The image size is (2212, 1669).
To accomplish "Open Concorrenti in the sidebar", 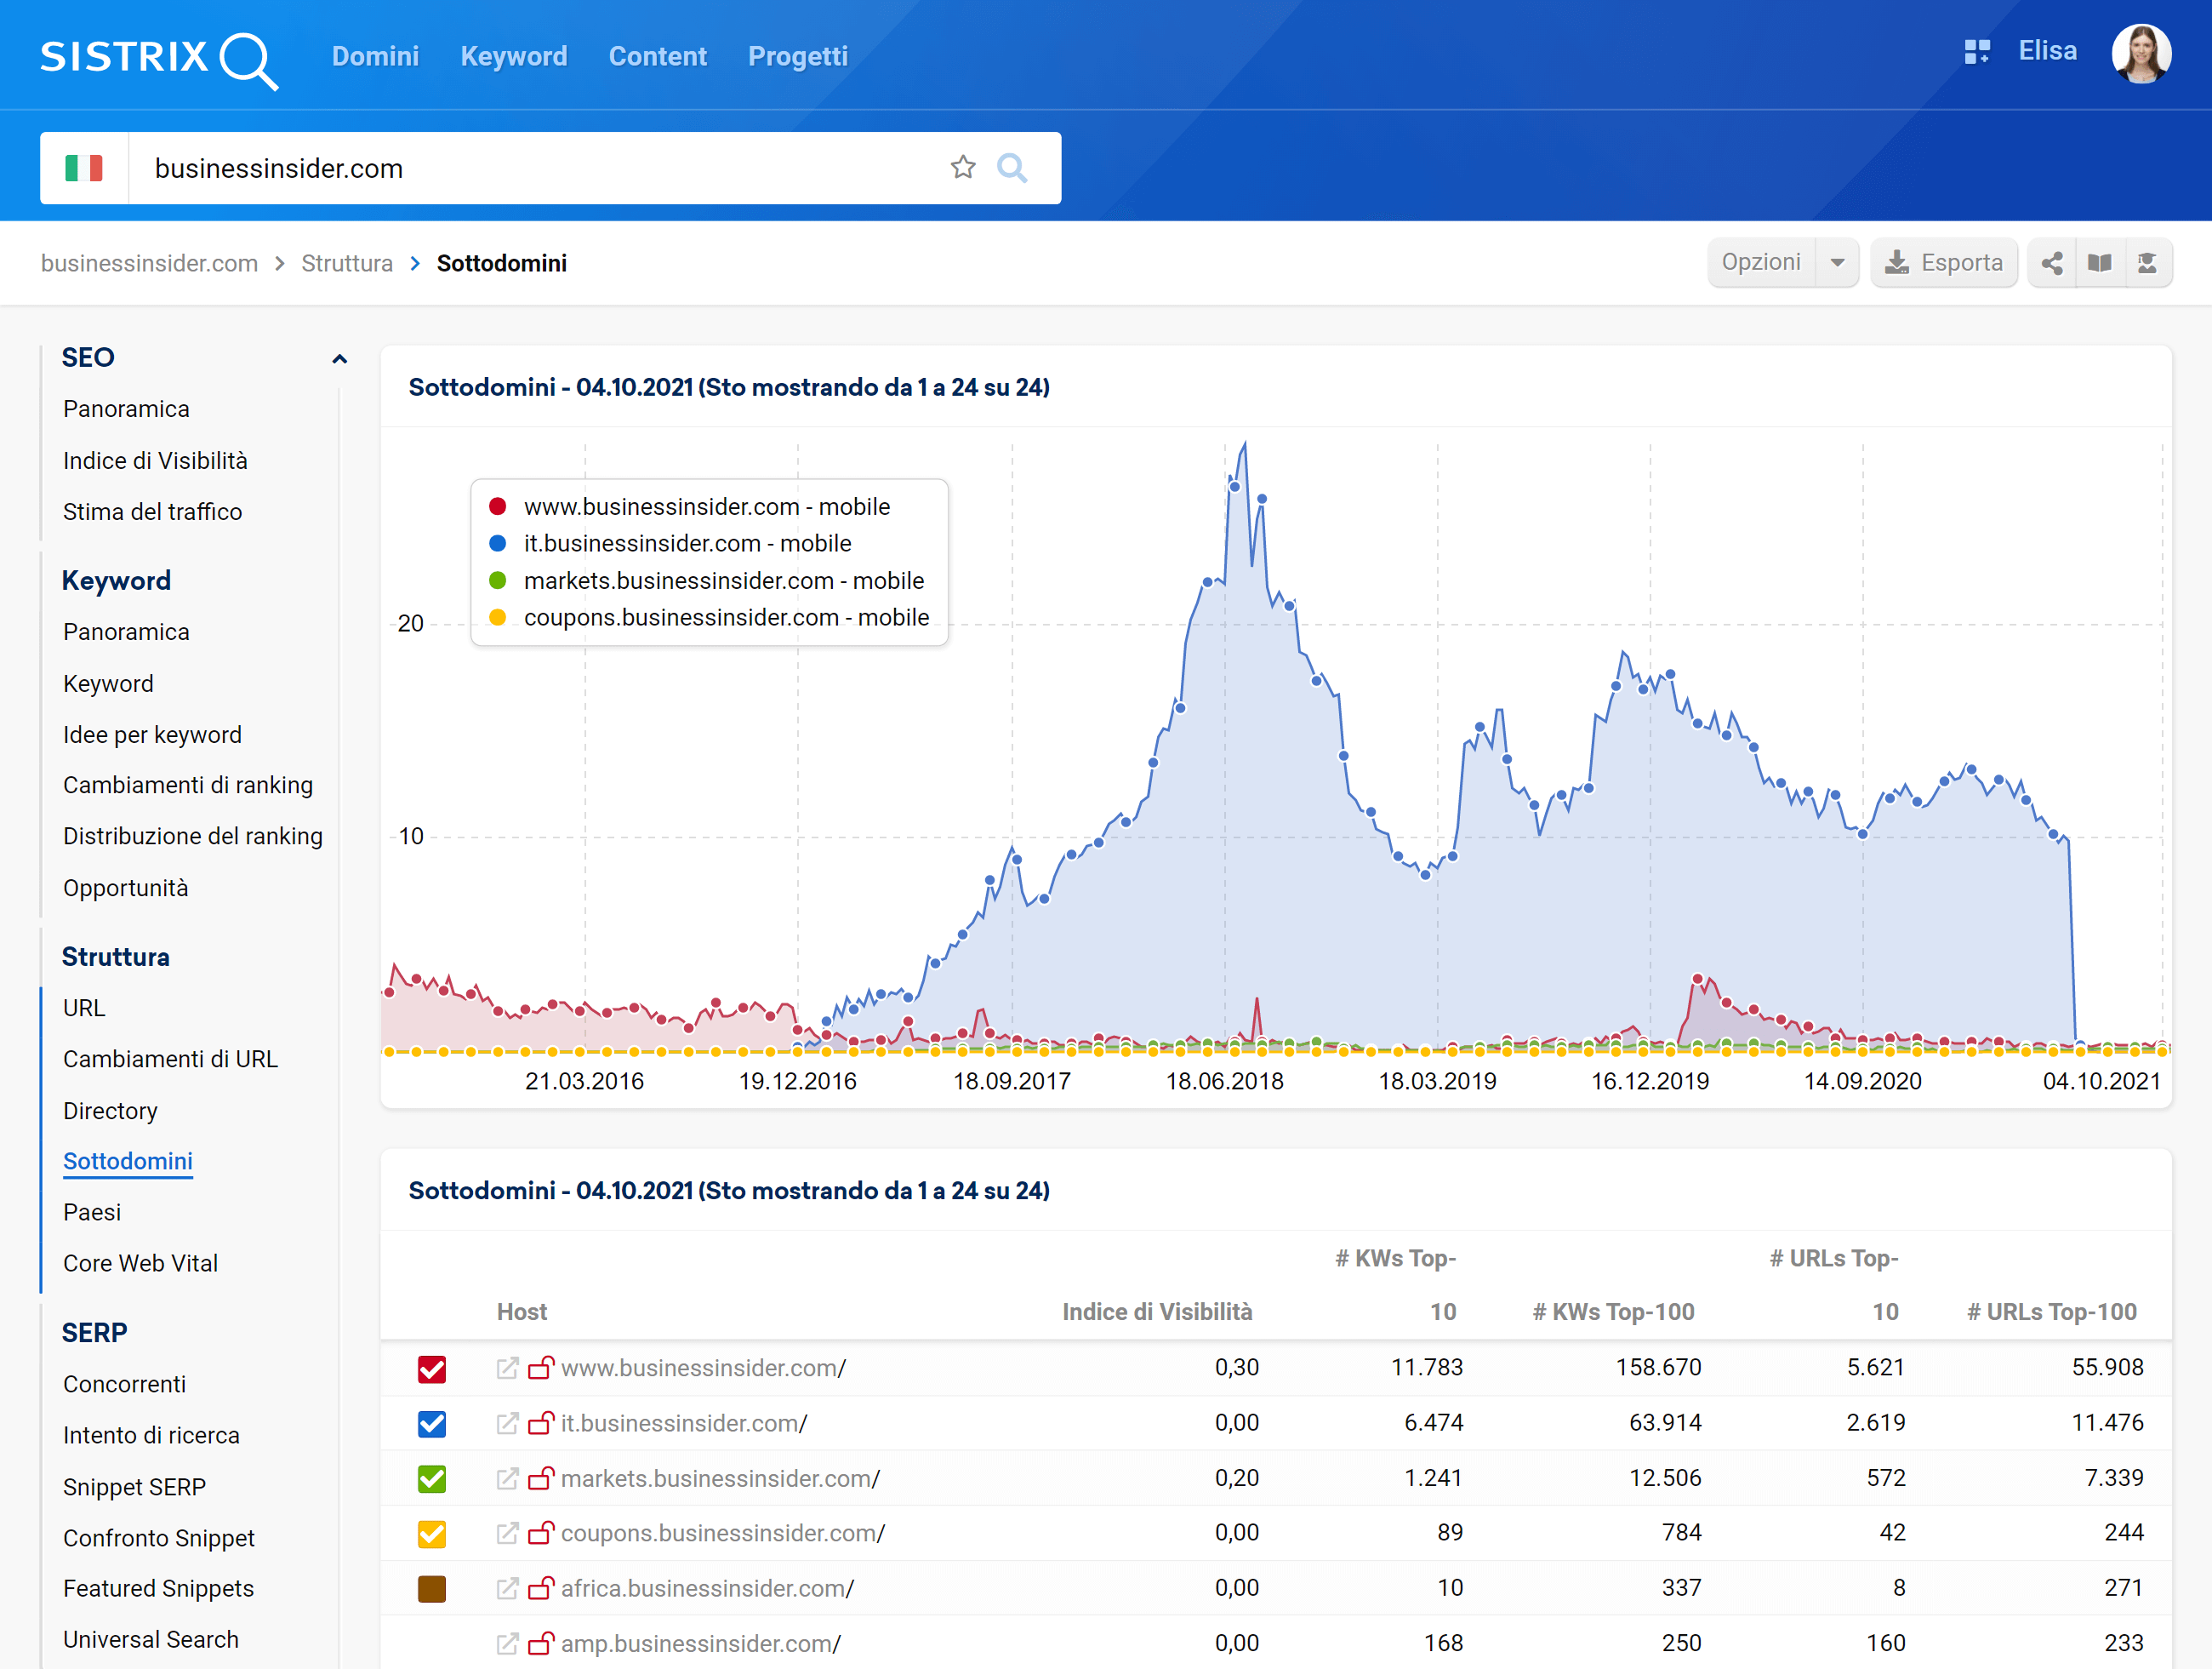I will (x=124, y=1384).
